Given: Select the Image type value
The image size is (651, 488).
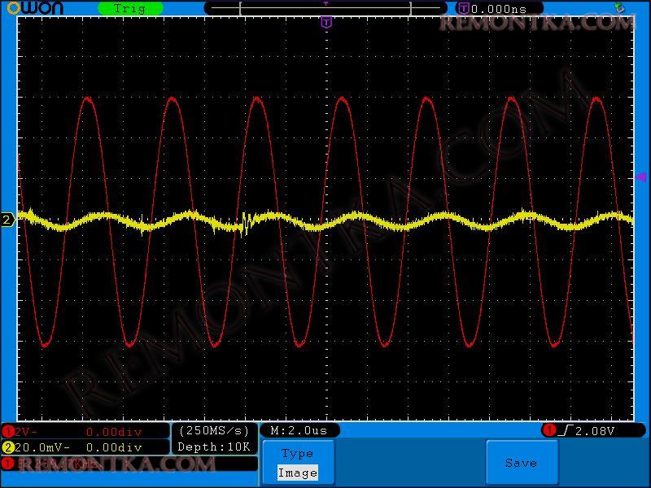Looking at the screenshot, I should [297, 473].
